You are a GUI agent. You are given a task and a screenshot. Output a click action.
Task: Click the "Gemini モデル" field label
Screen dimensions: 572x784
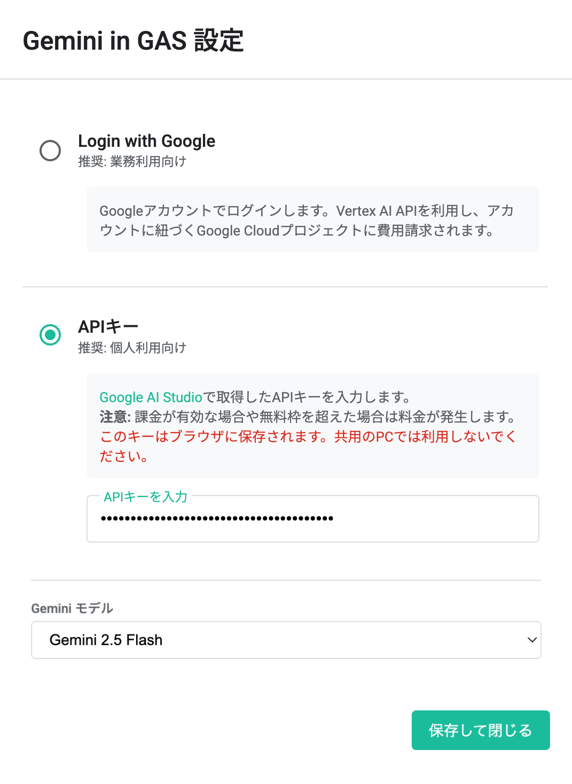(72, 608)
